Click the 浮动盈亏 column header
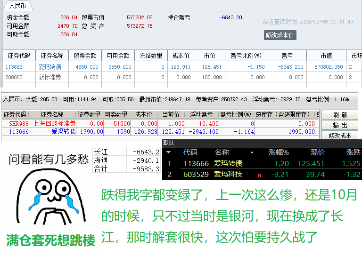 201,114
